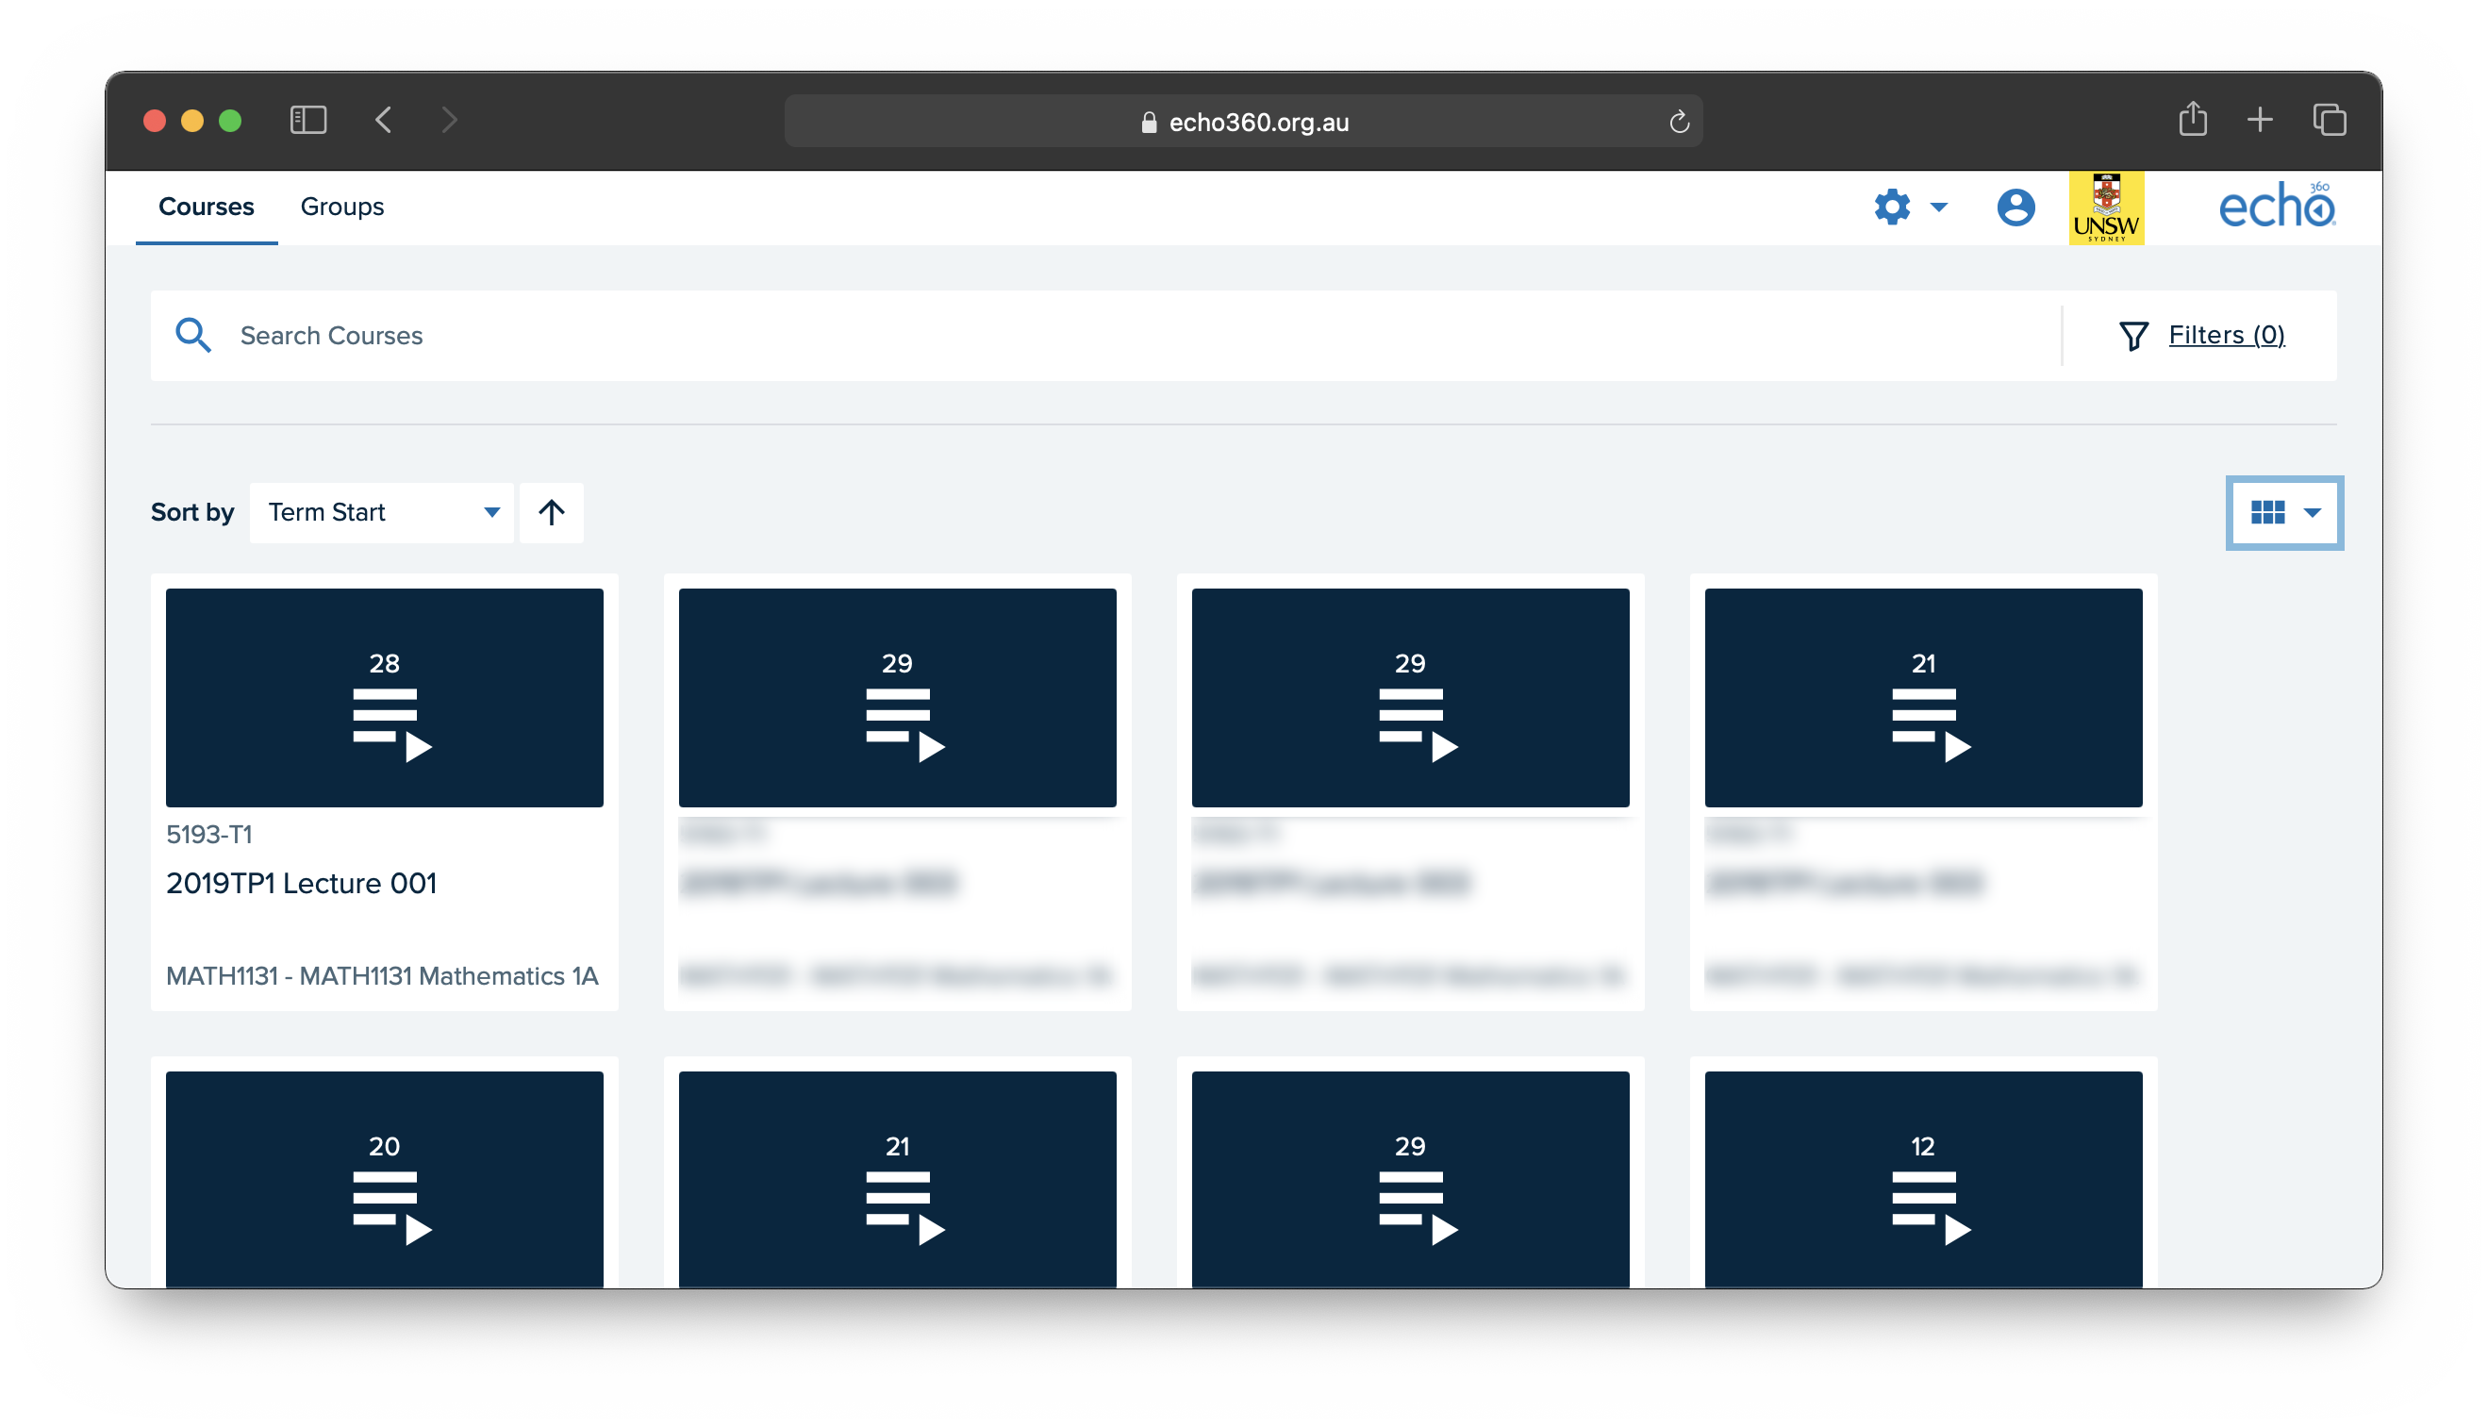Click the Filters funnel icon
This screenshot has width=2488, height=1428.
(2134, 336)
